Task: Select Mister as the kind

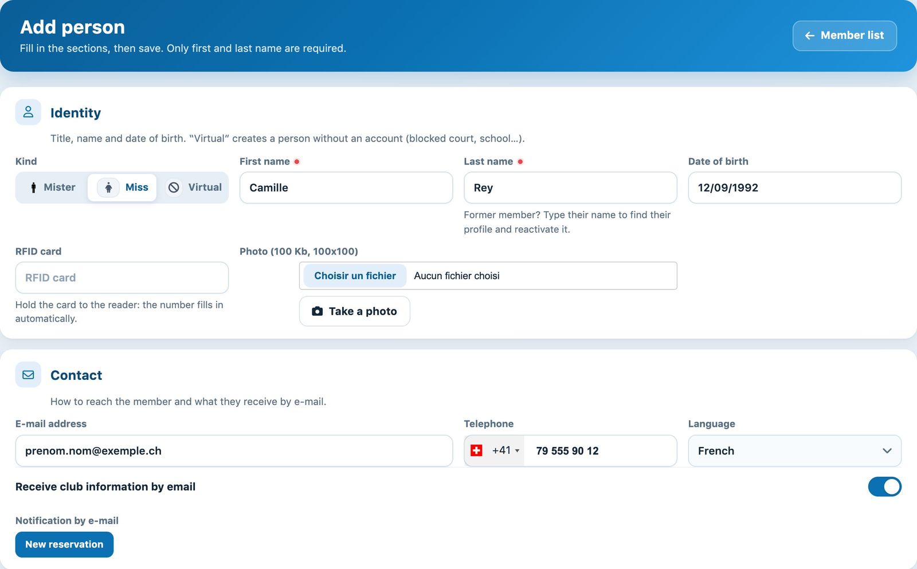Action: tap(52, 187)
